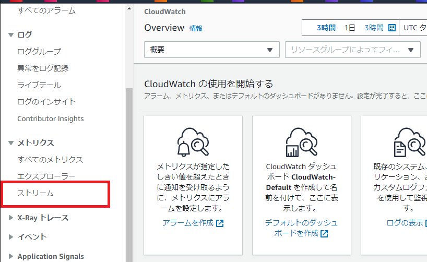The image size is (427, 262).
Task: Open ロググループ in the sidebar
Action: tap(39, 51)
